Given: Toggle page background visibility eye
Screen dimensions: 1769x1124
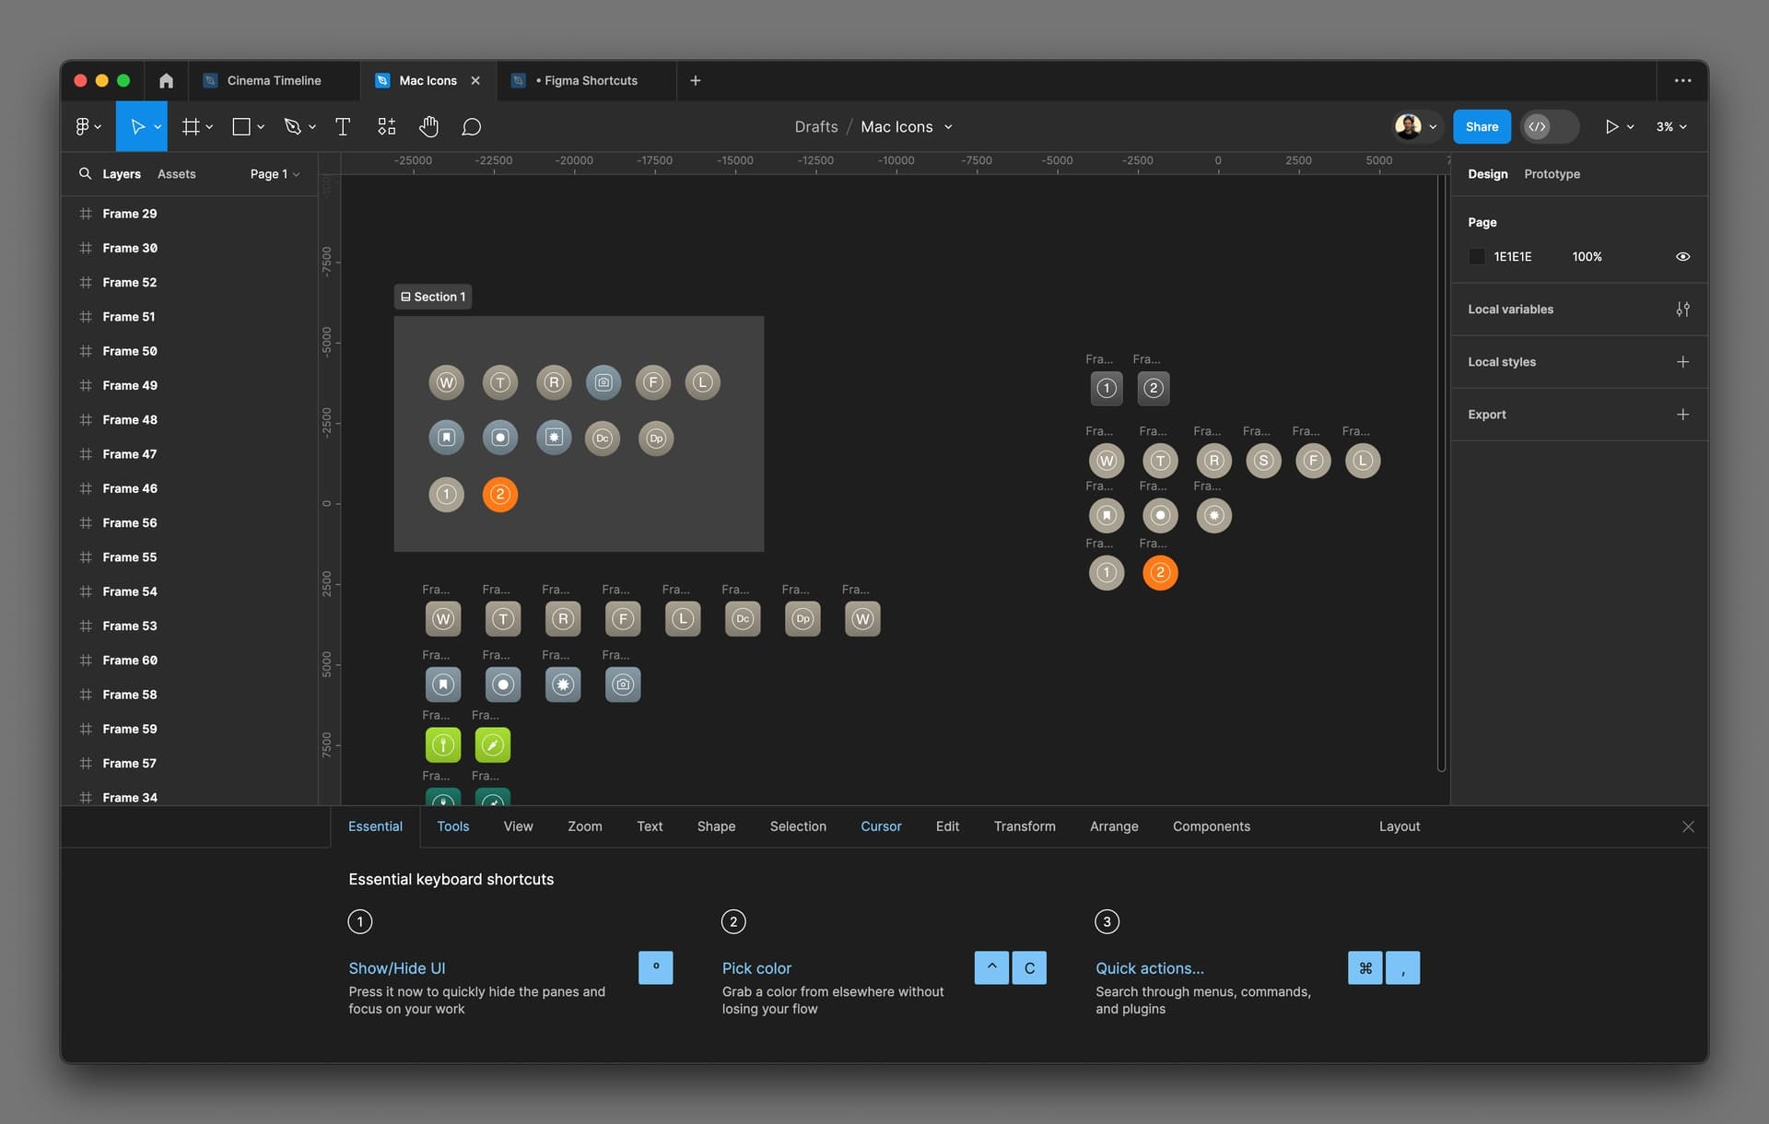Looking at the screenshot, I should click(1682, 257).
